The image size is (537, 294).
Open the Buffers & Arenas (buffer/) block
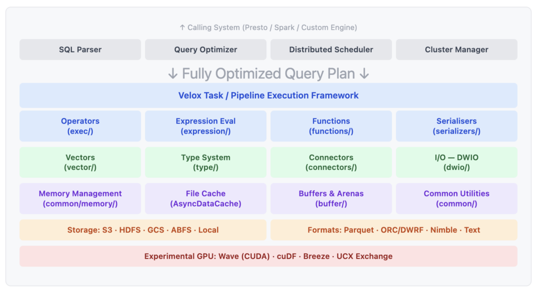[x=331, y=199]
